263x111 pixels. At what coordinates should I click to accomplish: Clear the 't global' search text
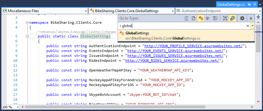coord(247,26)
